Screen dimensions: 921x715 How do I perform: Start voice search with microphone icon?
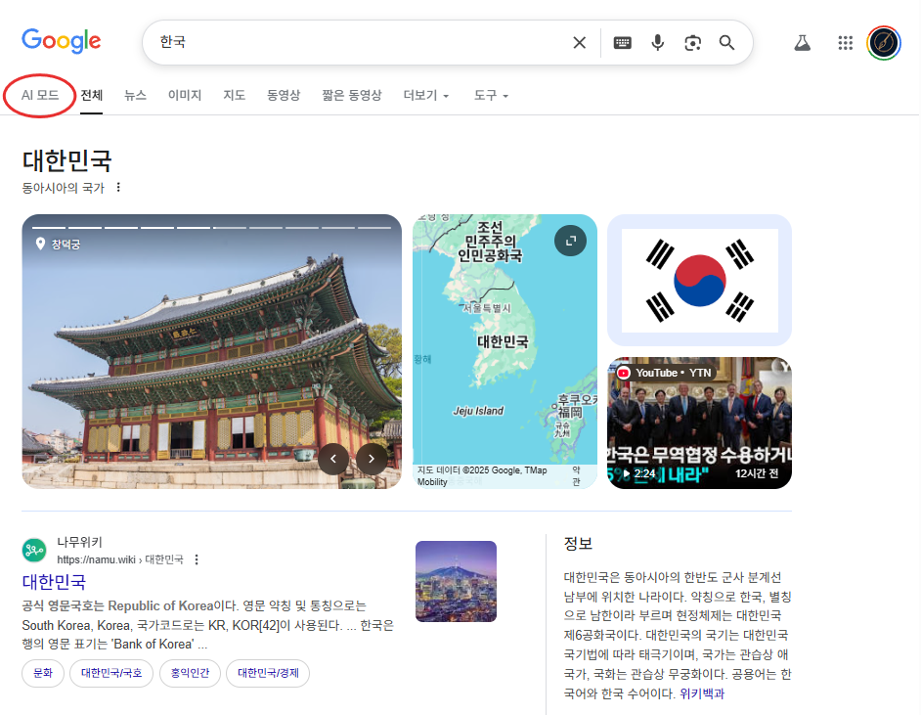click(x=658, y=42)
